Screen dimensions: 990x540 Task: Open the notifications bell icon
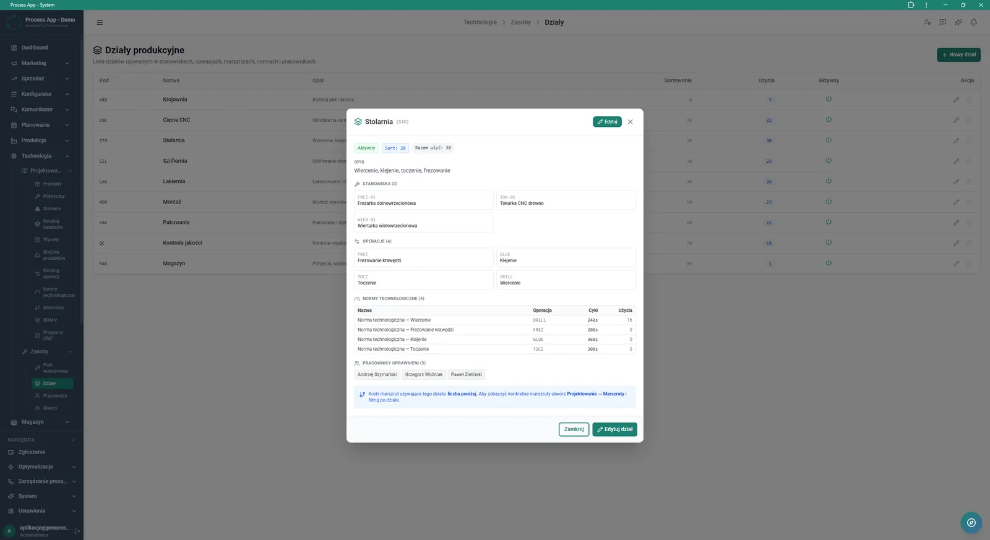974,22
